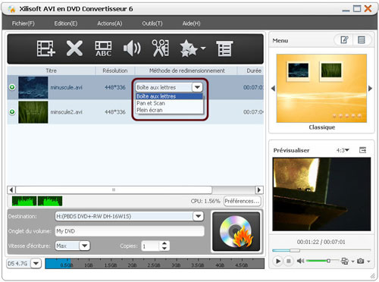This screenshot has height=282, width=379.
Task: Open the Actions(A) menu
Action: tap(110, 23)
